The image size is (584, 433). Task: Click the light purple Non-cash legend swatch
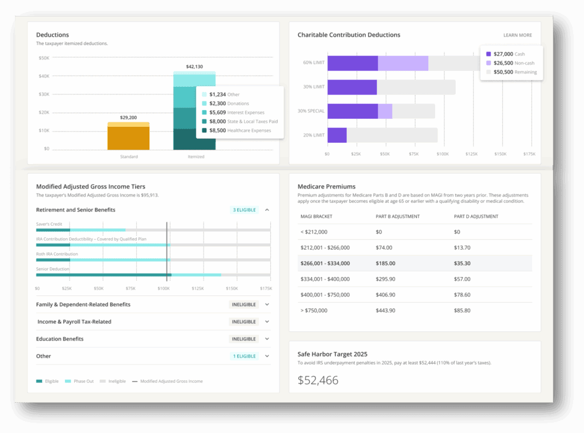(x=488, y=63)
